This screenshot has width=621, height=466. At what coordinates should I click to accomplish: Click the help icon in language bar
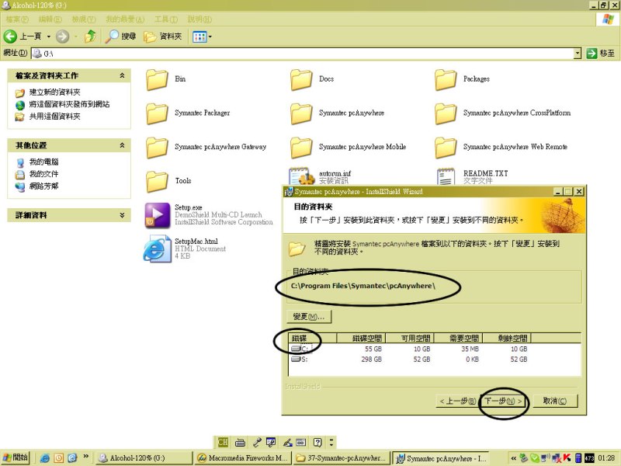click(x=317, y=442)
